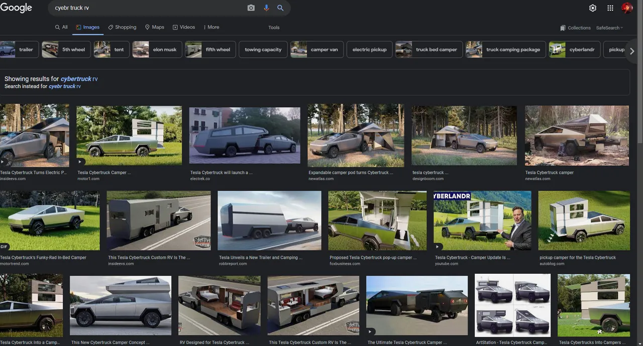643x346 pixels.
Task: Click the autoblog.com source text
Action: click(552, 264)
